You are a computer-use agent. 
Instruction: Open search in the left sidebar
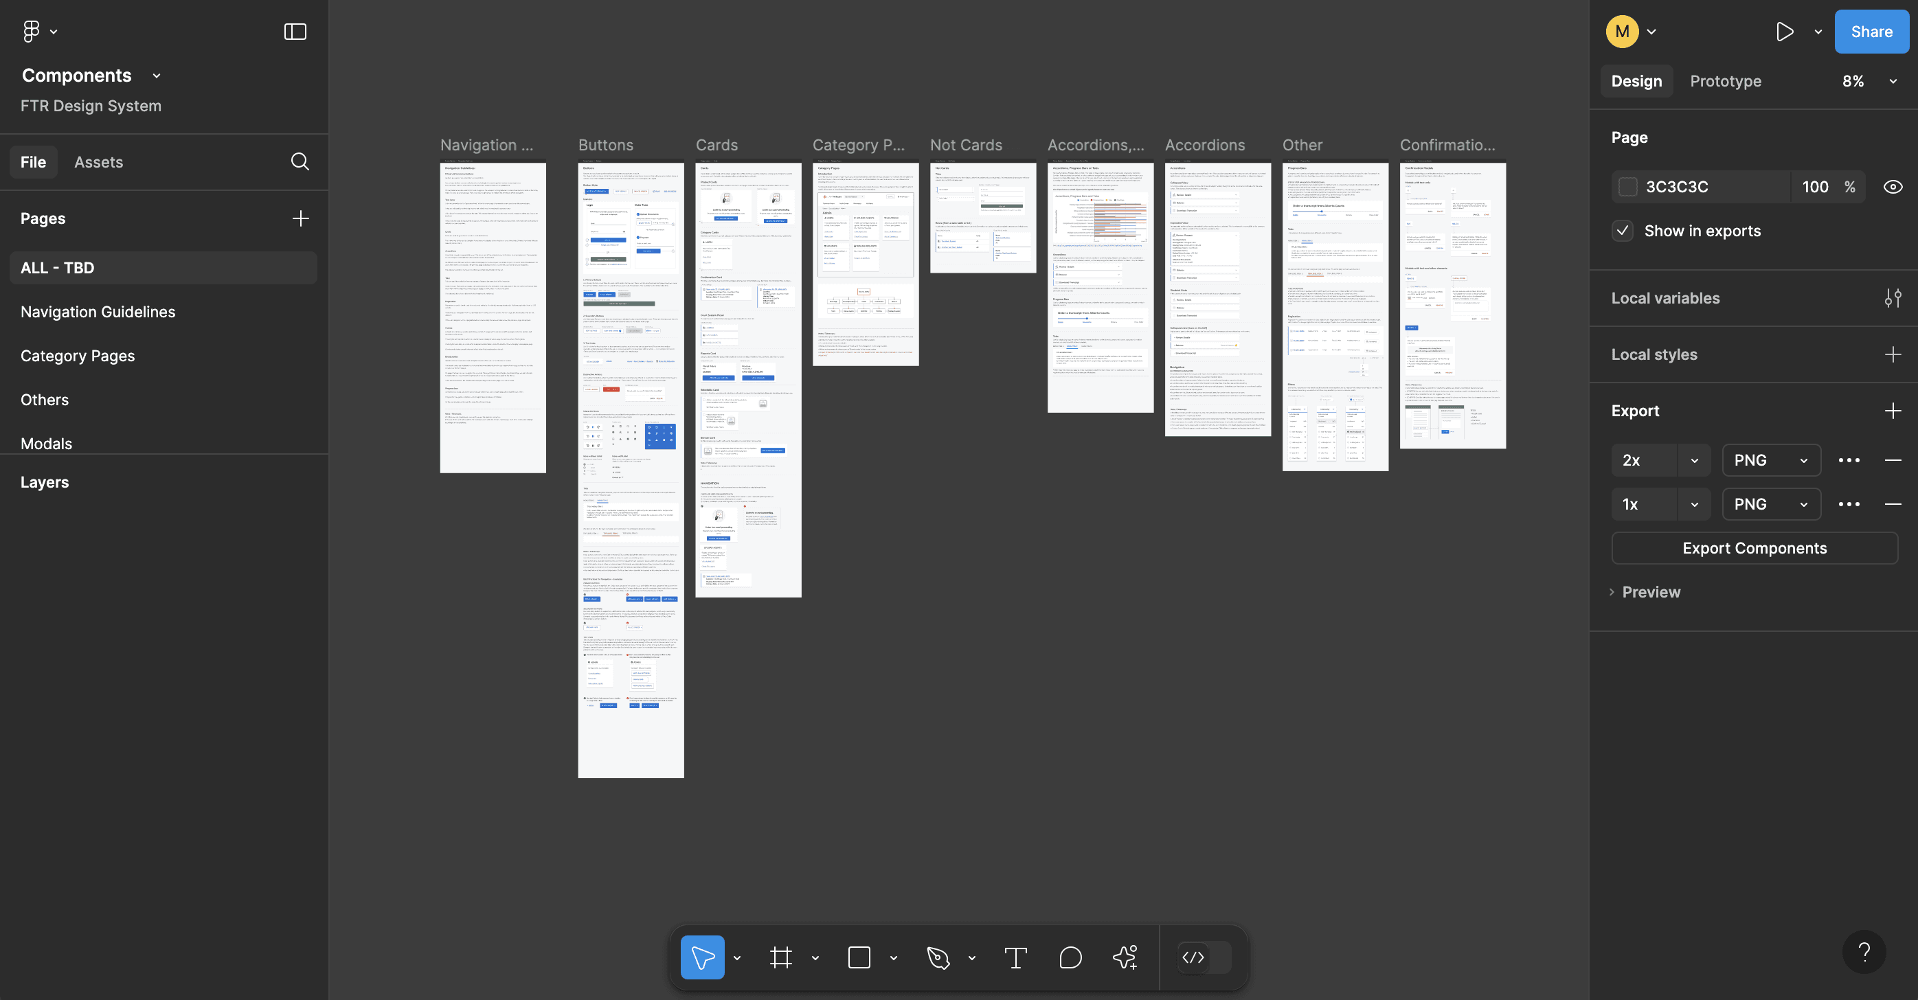[x=300, y=161]
